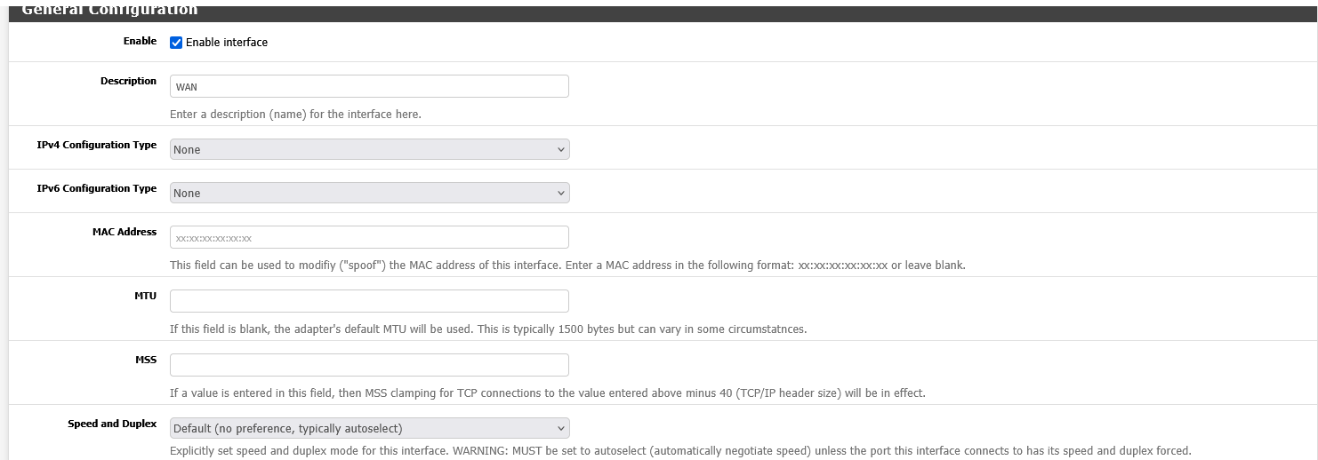
Task: Focus the MAC Address input field
Action: 369,237
